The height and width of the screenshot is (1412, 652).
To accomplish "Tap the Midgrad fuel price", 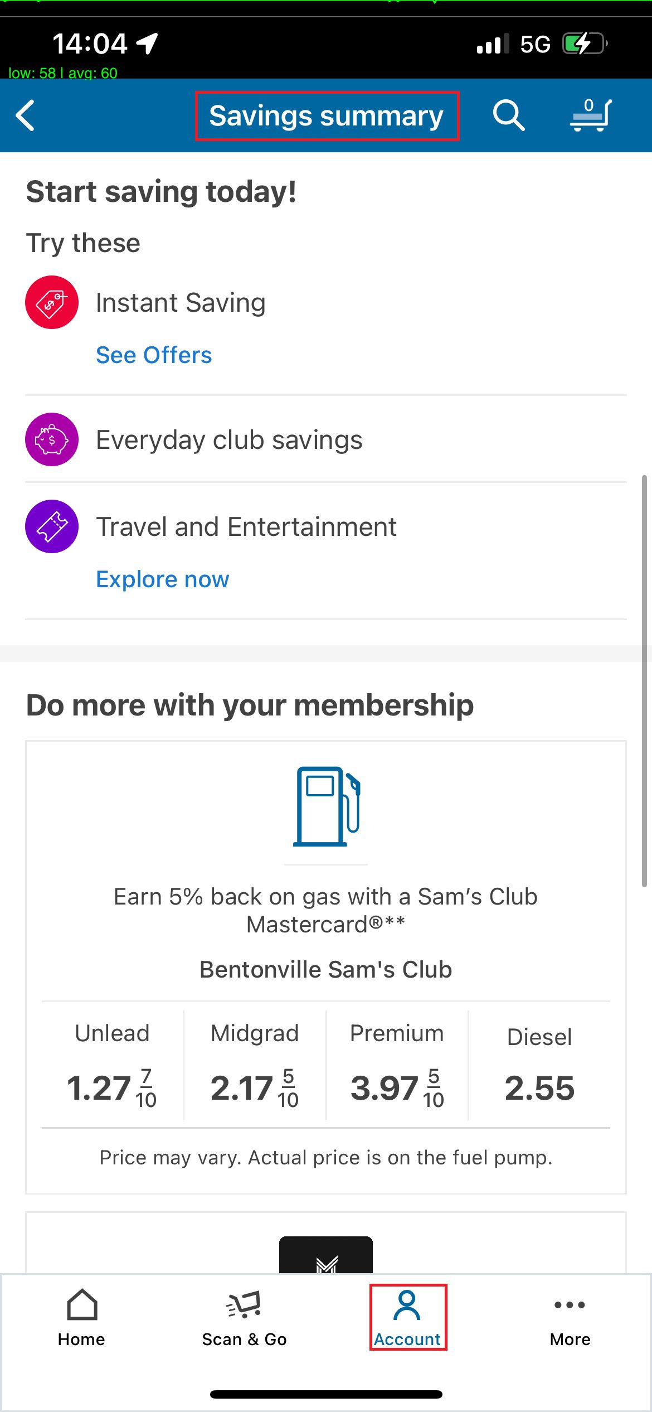I will click(255, 1087).
